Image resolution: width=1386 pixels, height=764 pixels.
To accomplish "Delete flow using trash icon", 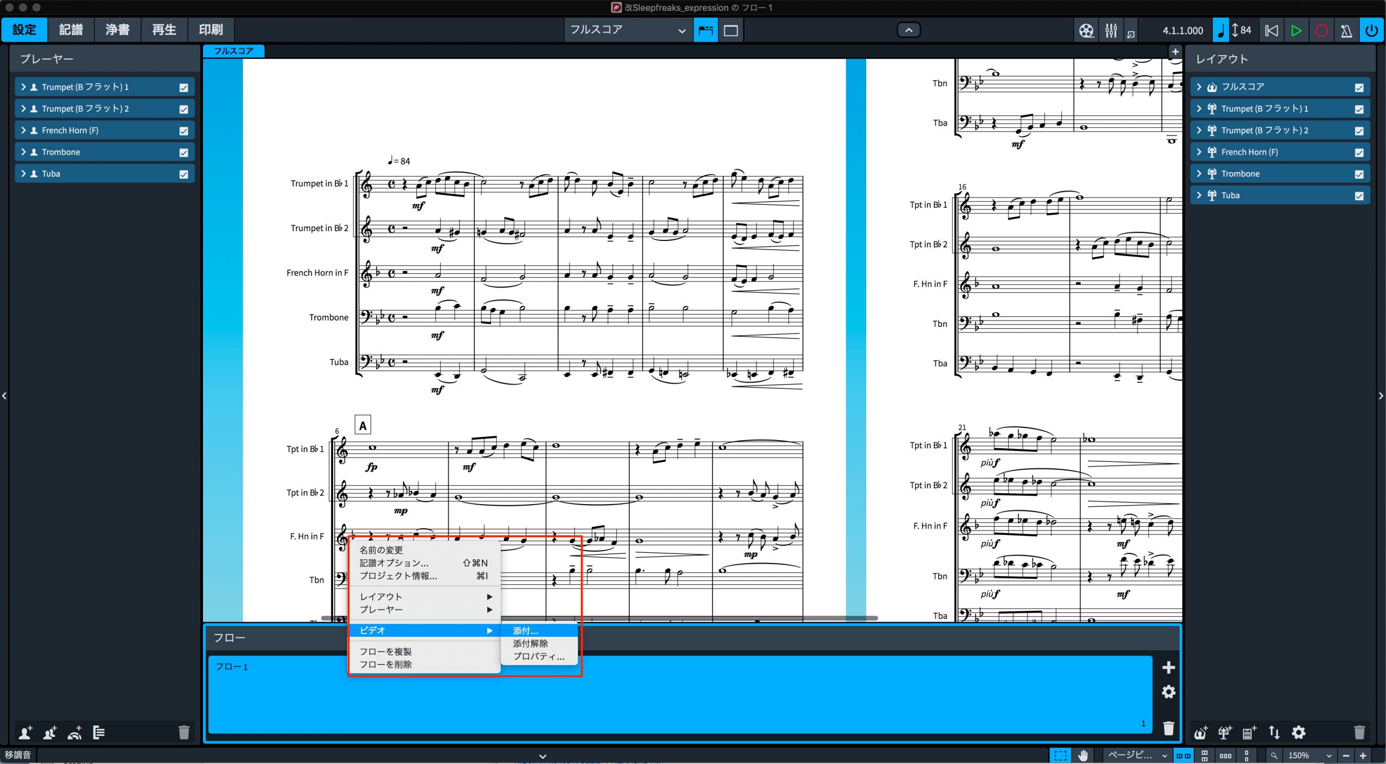I will coord(1168,728).
